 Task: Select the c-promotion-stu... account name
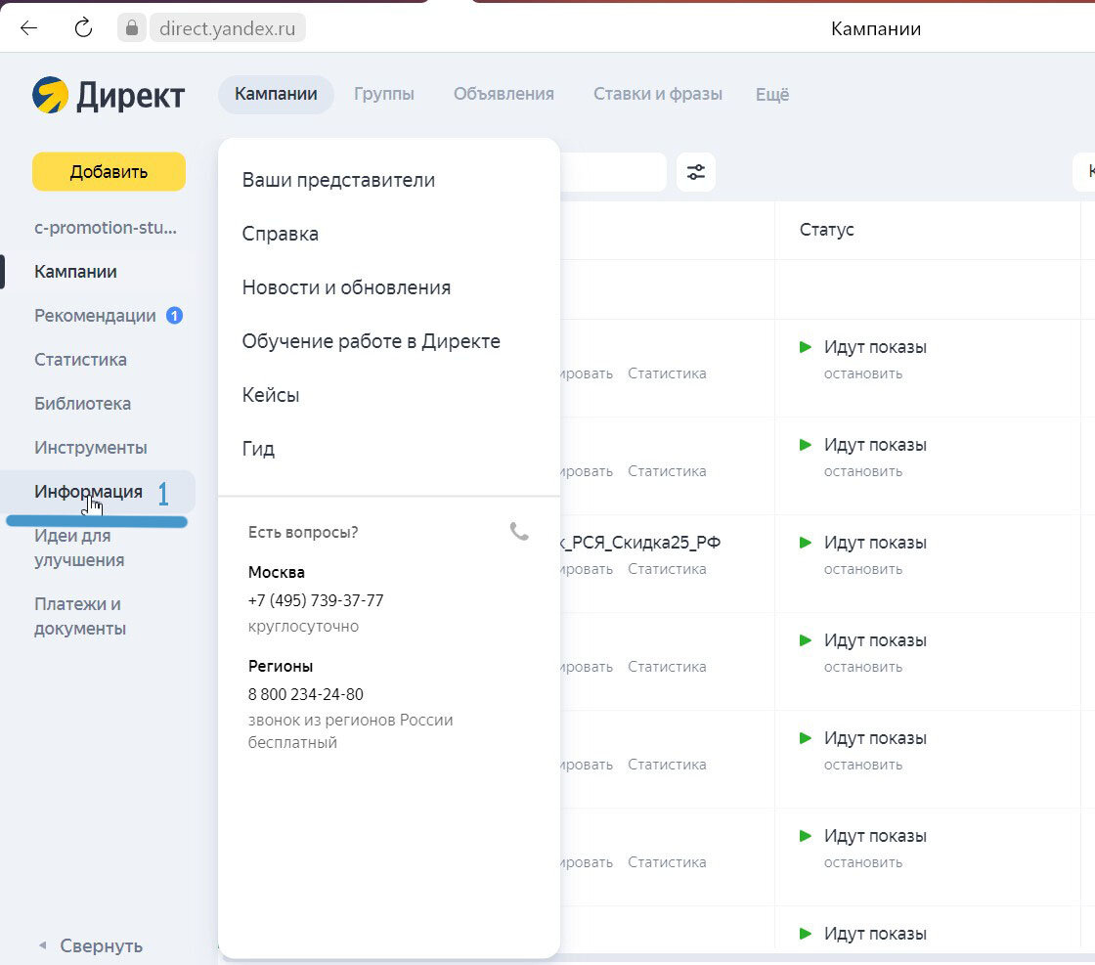tap(106, 228)
